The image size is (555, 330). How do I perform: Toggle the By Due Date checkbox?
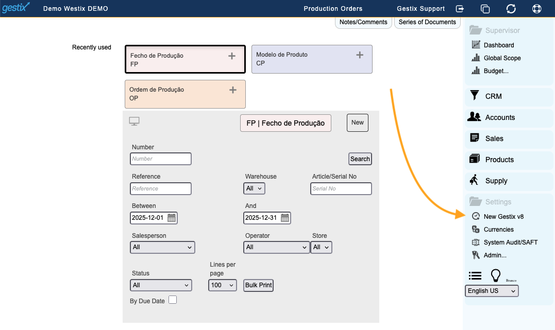click(173, 300)
